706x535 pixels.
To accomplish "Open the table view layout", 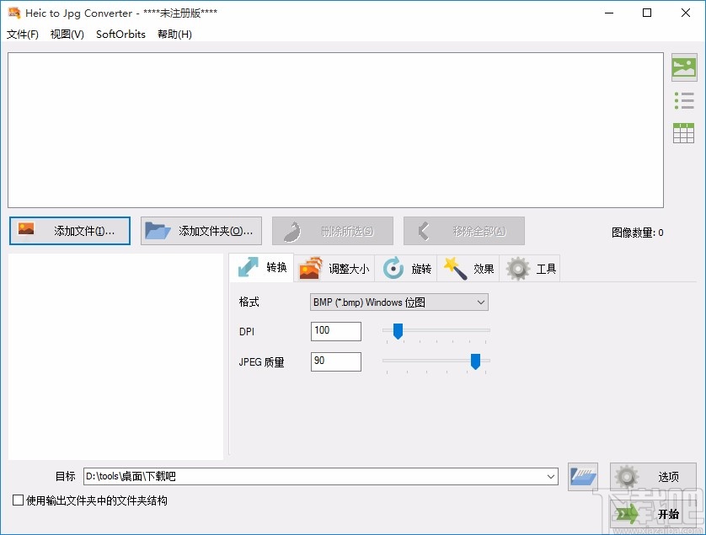I will click(x=684, y=132).
